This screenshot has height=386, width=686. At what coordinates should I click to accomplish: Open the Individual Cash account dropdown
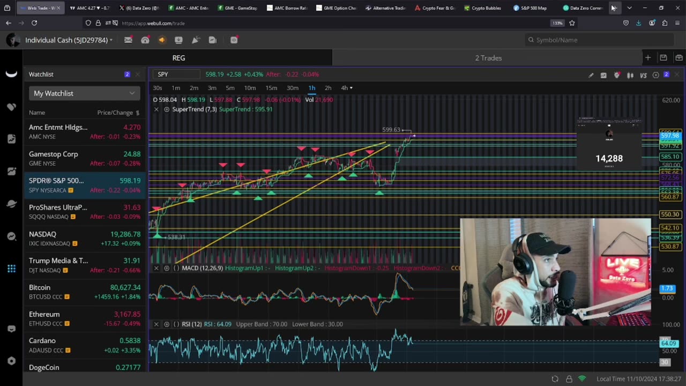(69, 40)
